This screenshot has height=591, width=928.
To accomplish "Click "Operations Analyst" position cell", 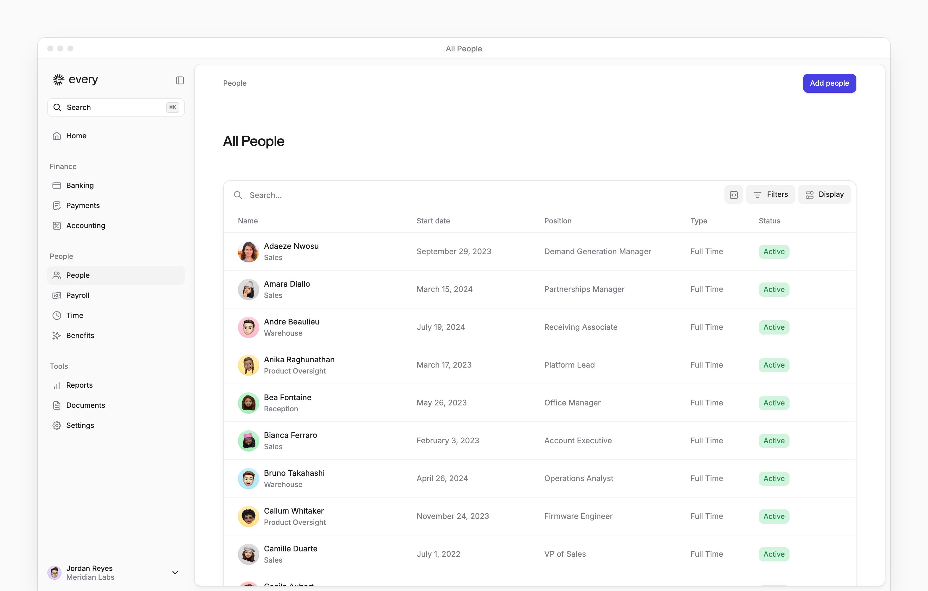I will (579, 478).
